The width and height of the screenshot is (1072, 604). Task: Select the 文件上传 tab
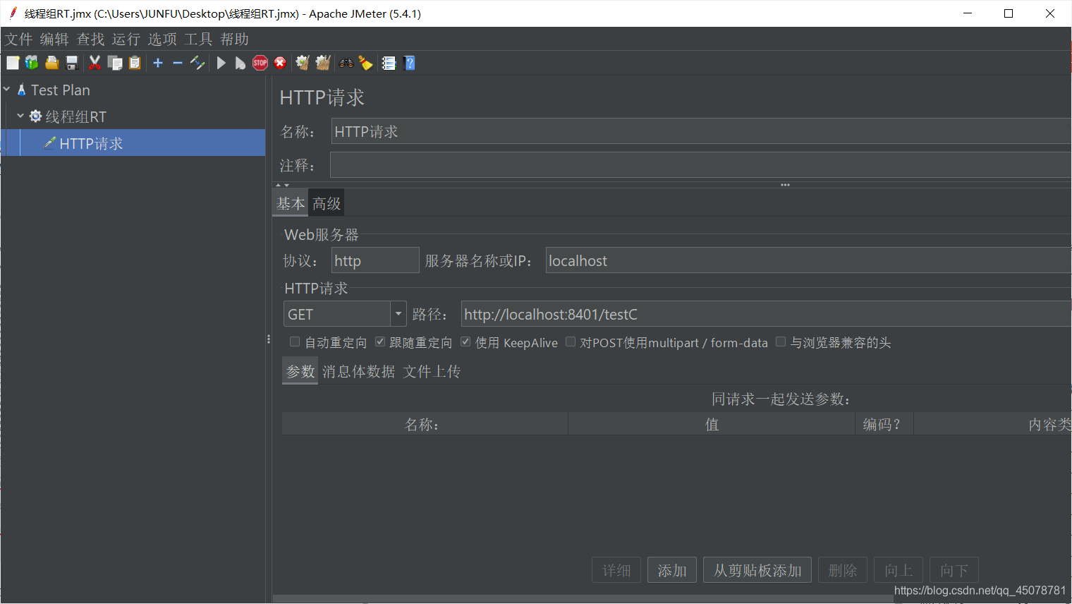tap(432, 371)
